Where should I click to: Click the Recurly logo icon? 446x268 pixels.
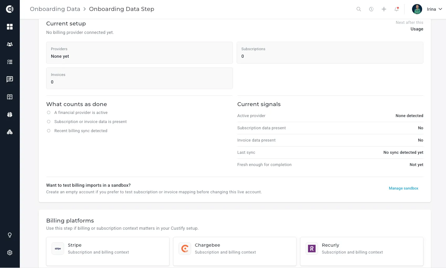312,249
